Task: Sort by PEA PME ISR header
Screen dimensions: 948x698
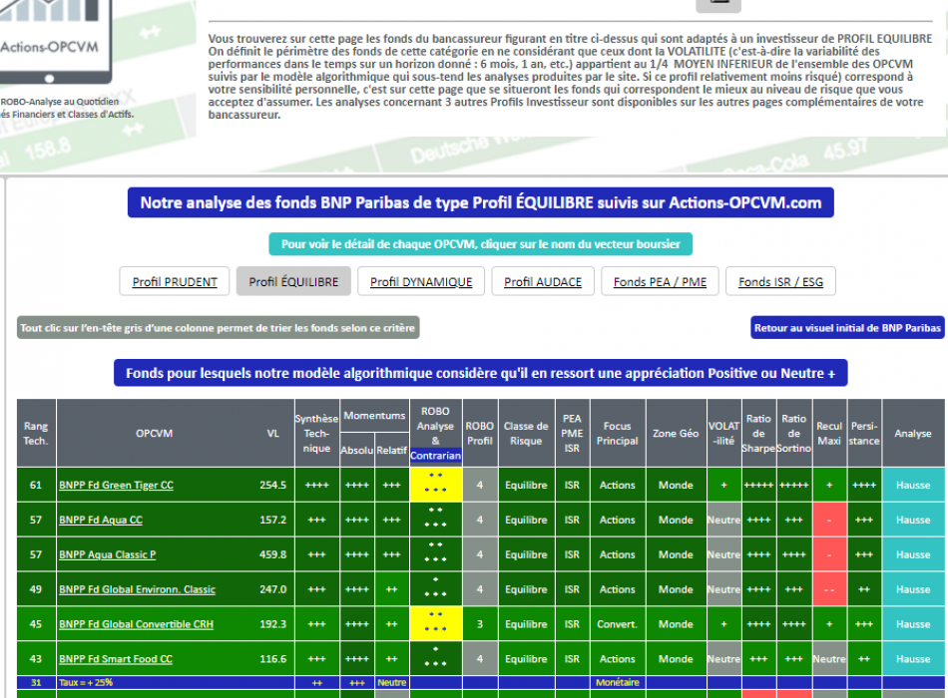Action: [x=572, y=433]
